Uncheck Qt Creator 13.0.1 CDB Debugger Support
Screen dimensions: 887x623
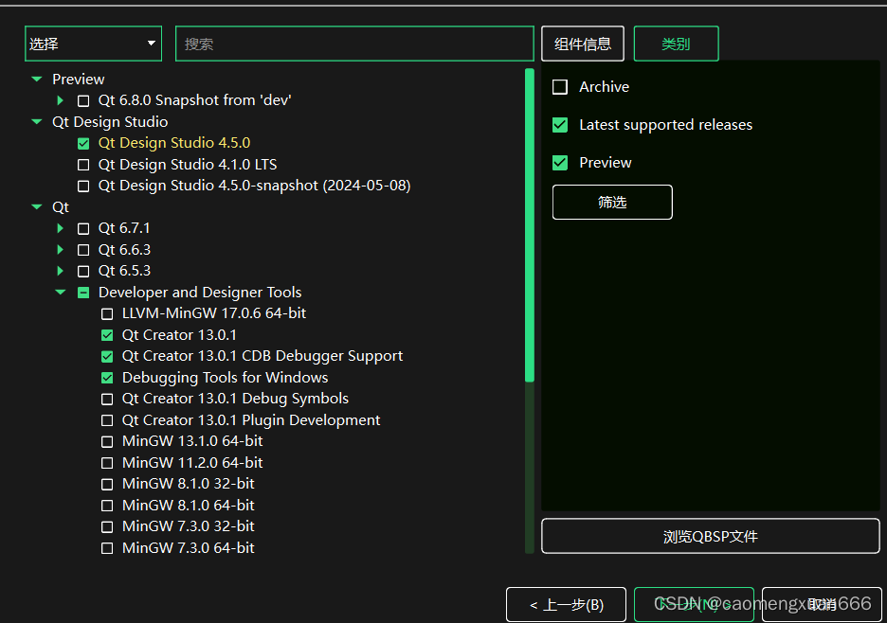(x=107, y=357)
